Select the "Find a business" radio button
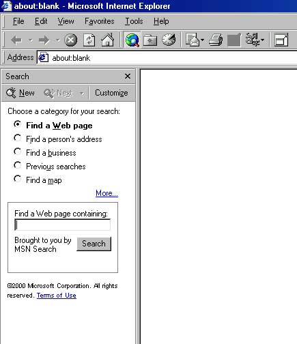 point(18,152)
